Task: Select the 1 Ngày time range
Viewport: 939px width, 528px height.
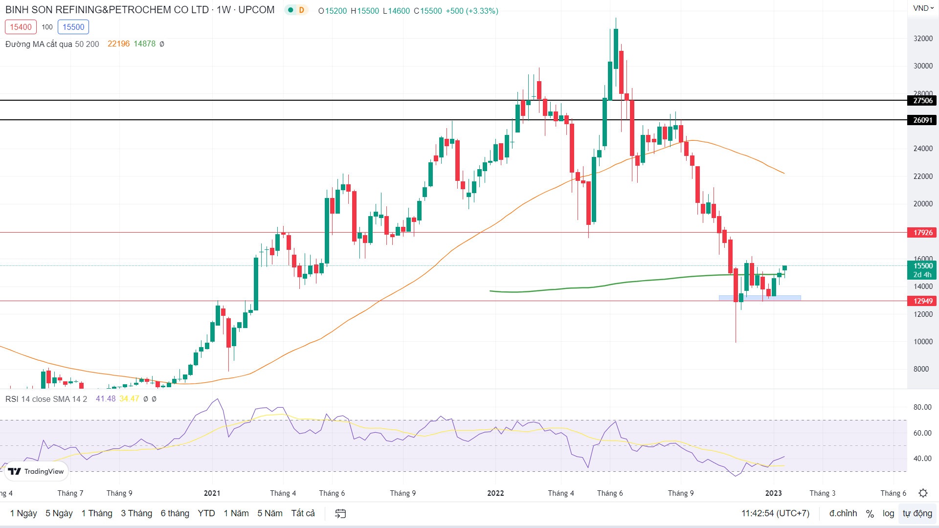Action: point(23,513)
